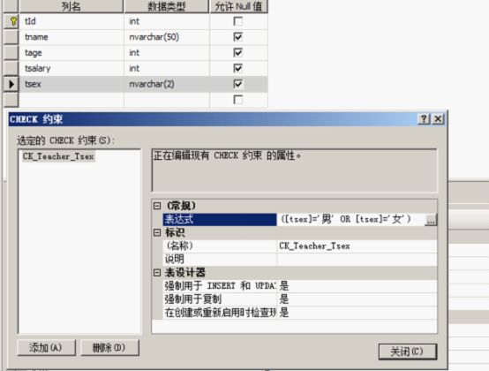Click the 添加(A) button
The height and width of the screenshot is (371, 489).
coord(46,347)
